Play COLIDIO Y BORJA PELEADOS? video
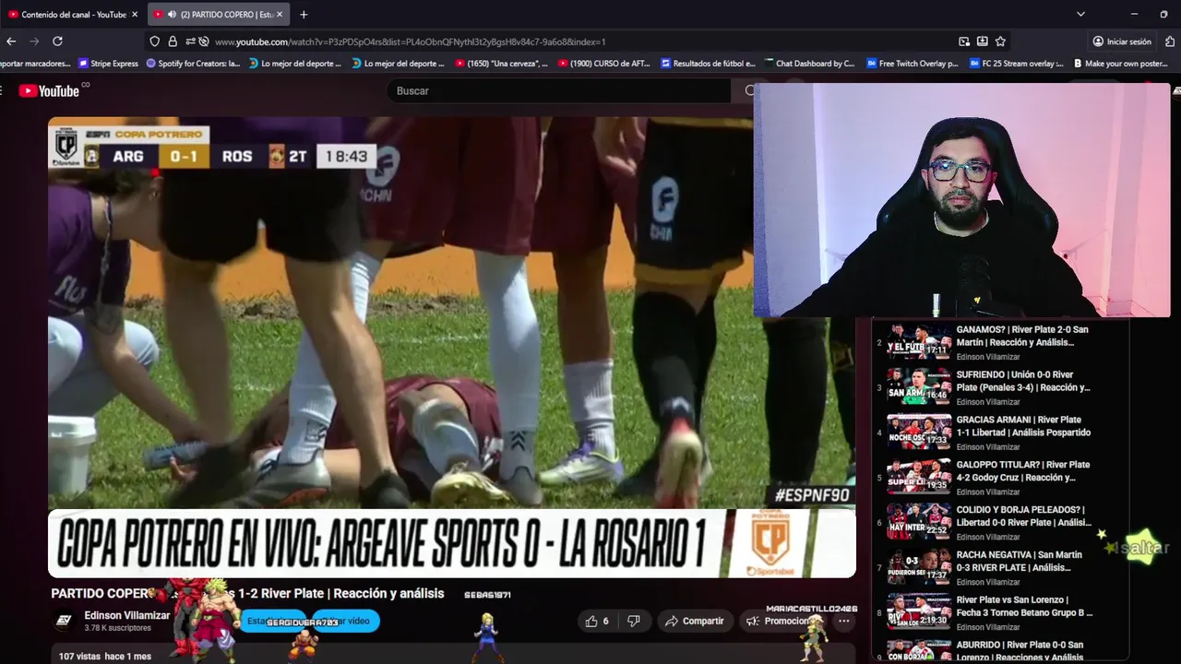The width and height of the screenshot is (1181, 664). 1000,522
